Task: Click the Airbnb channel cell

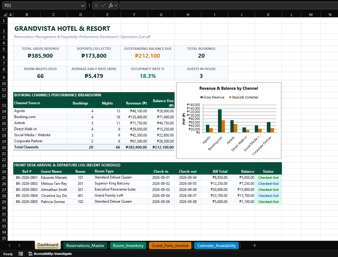Action: coord(40,123)
